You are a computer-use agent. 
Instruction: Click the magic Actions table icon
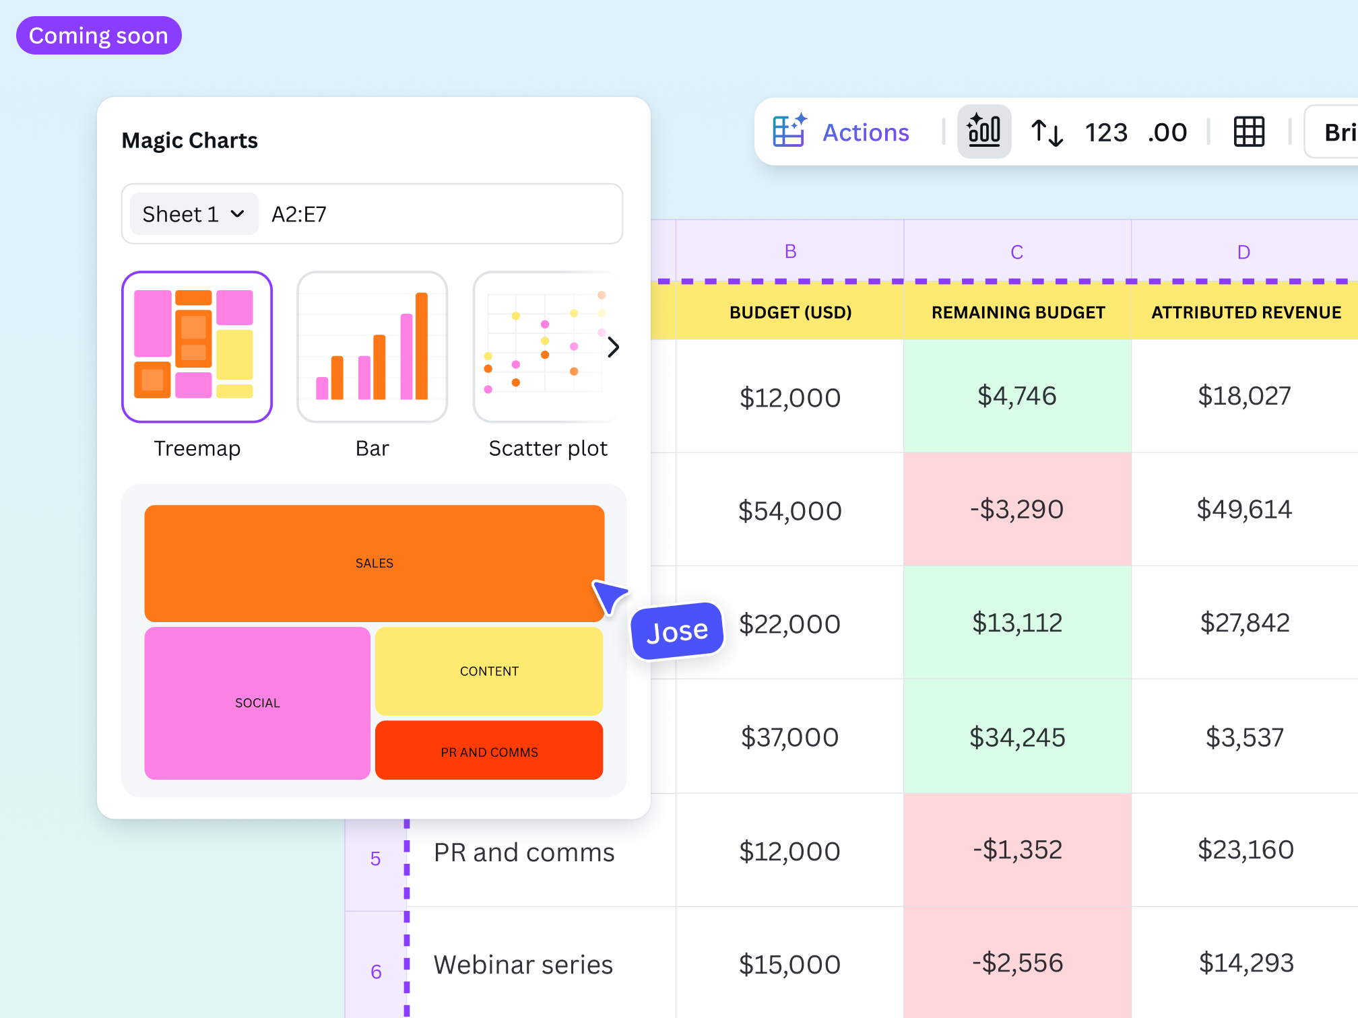789,131
